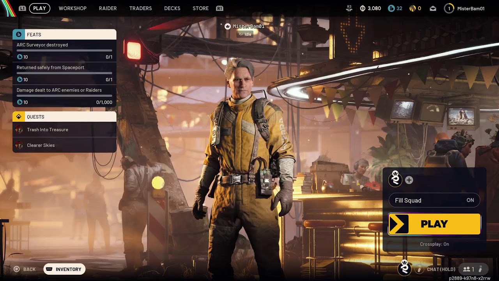Click the circled microphone icon by Chat
The width and height of the screenshot is (499, 281).
(419, 269)
